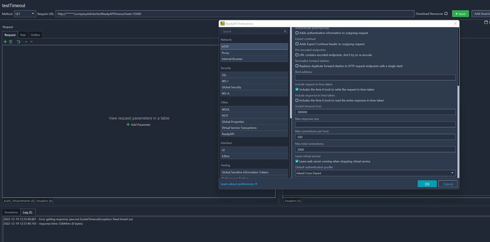Click the move parameter down chevron
This screenshot has height=242, width=490.
point(26,42)
